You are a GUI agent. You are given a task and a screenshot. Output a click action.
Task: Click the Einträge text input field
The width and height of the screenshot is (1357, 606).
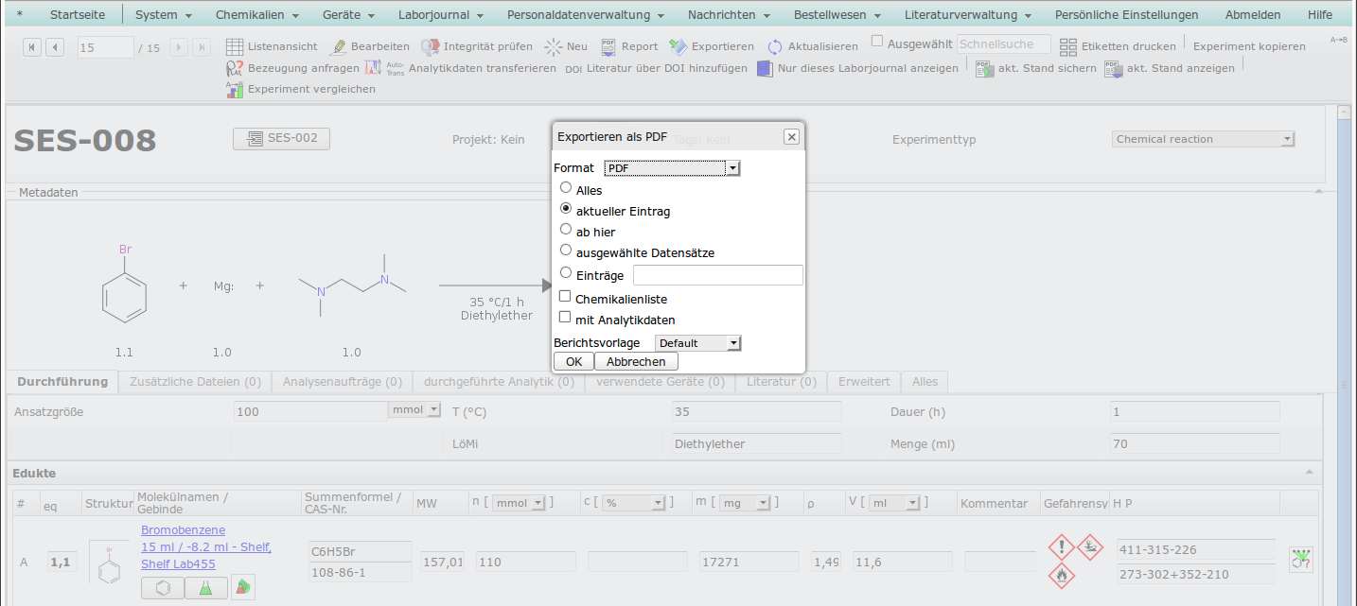click(x=717, y=275)
